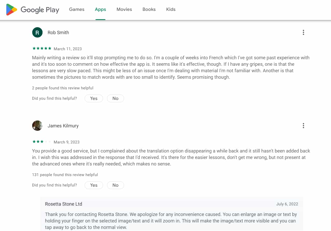Viewport: 331px width, 231px height.
Task: Click the Google Play wordmark text
Action: 40,10
